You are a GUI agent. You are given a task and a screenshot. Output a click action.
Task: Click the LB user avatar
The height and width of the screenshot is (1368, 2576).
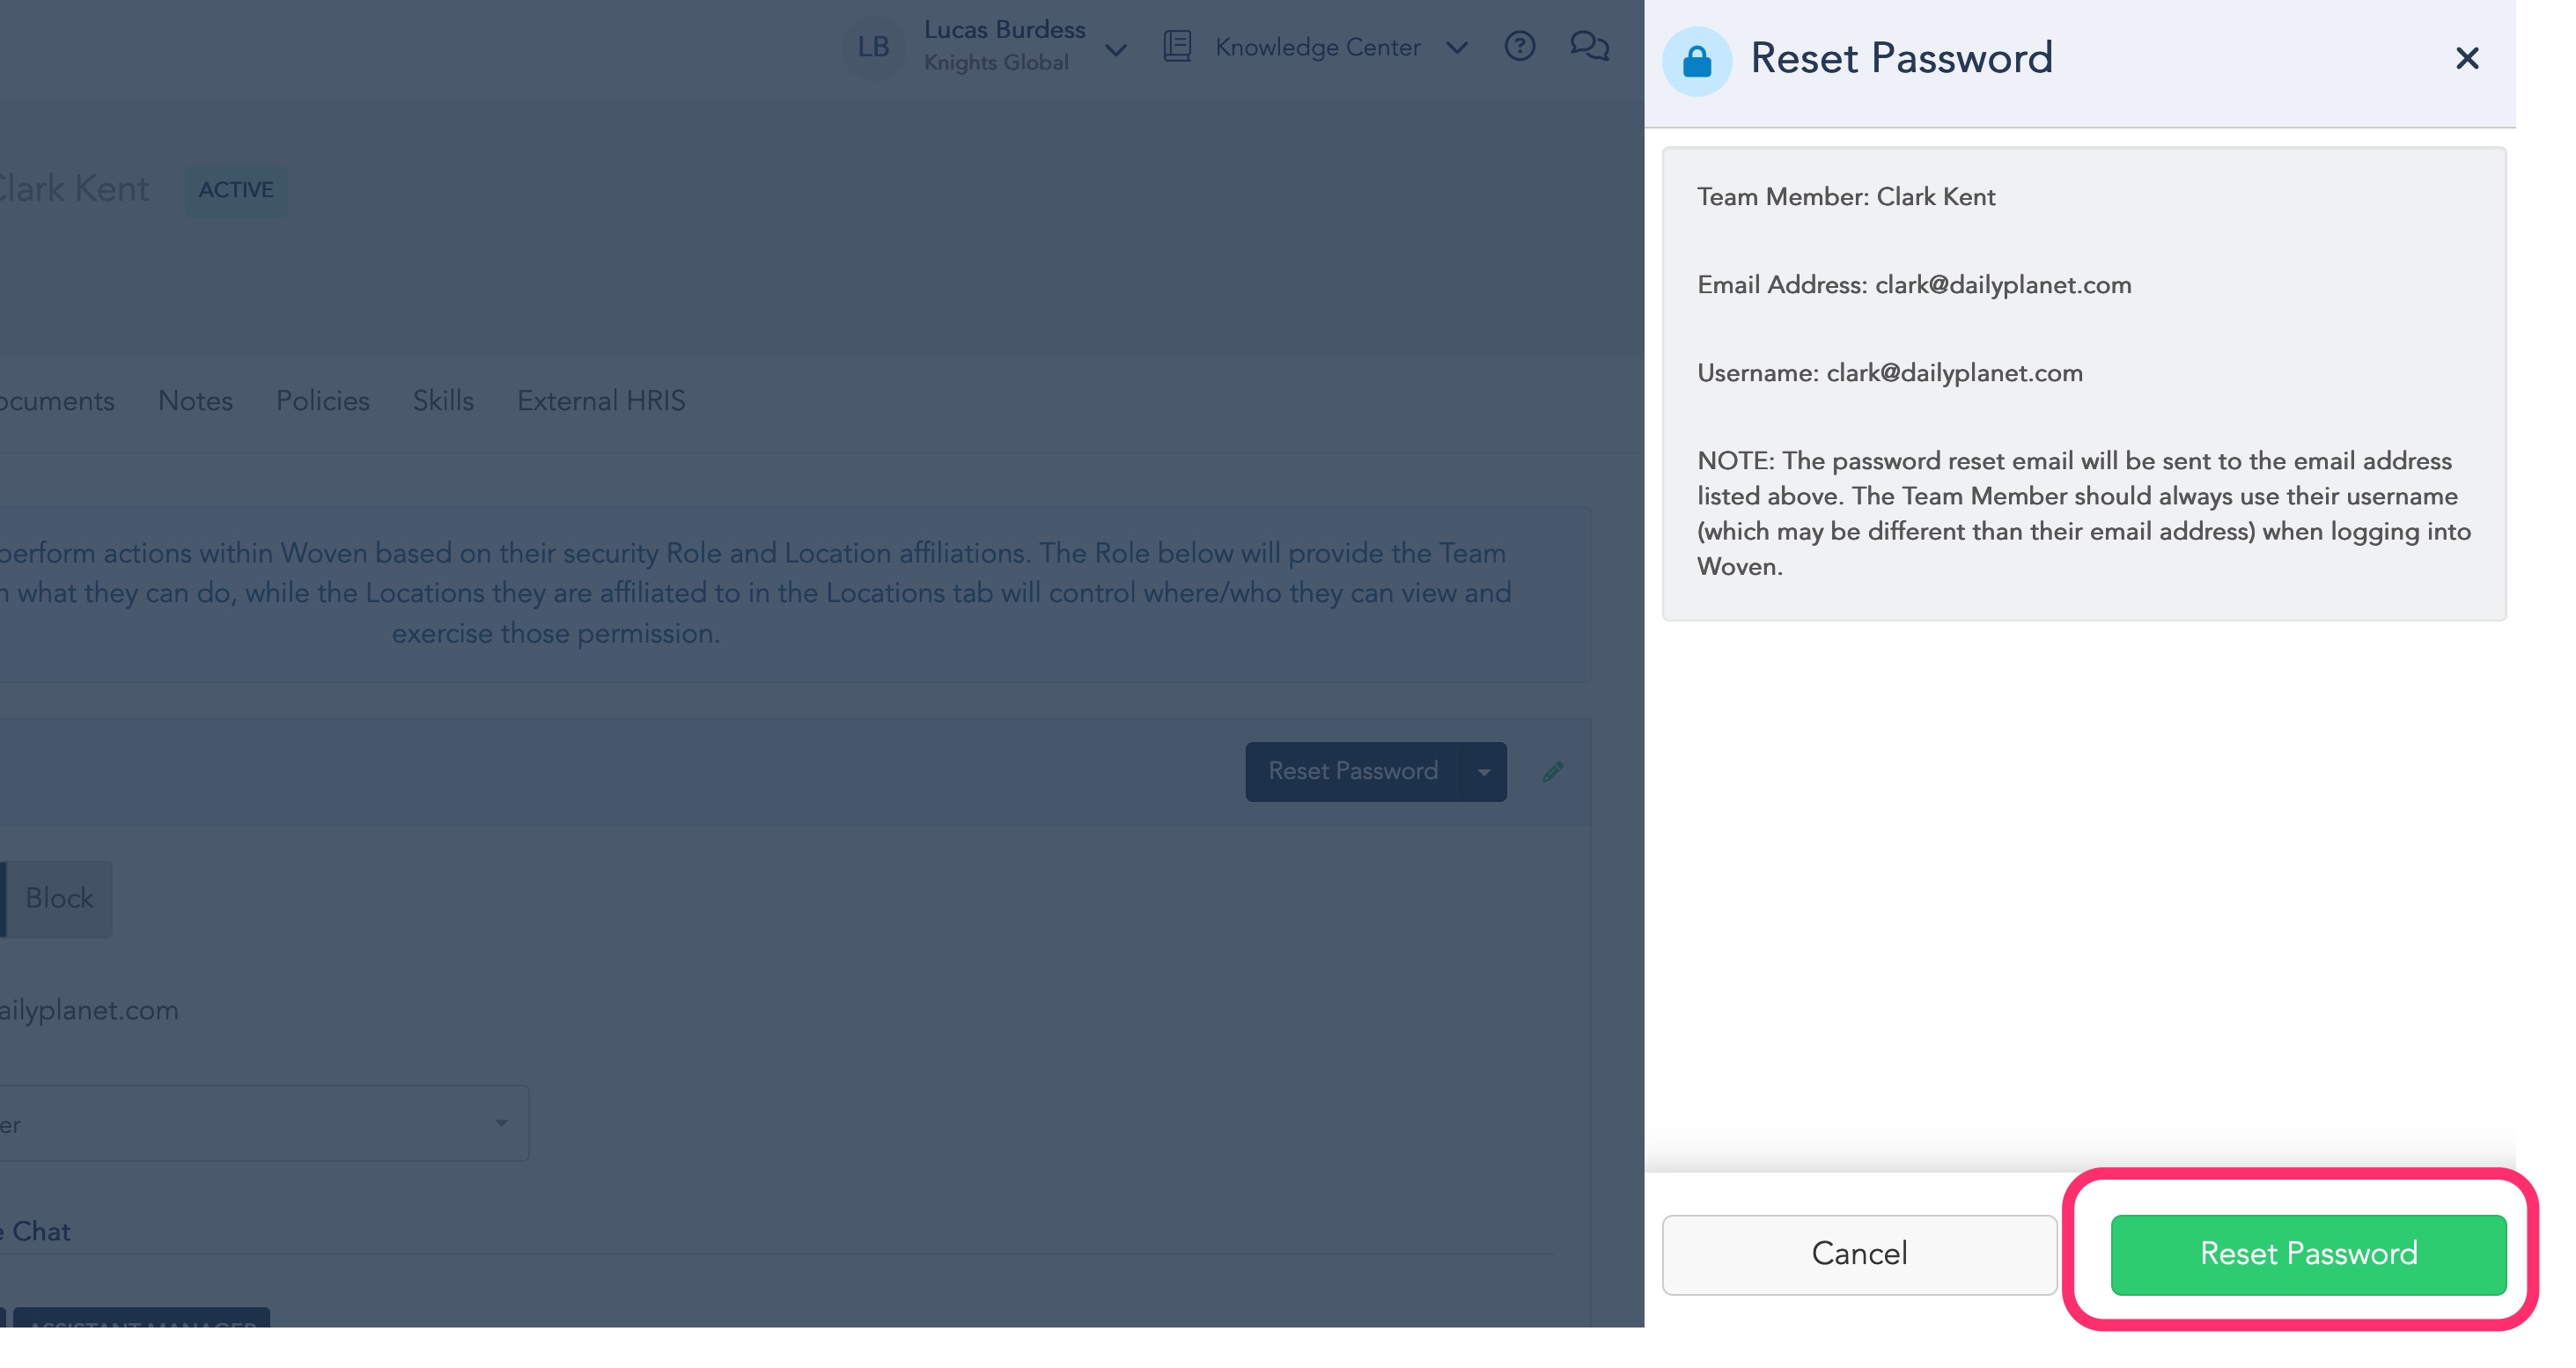tap(873, 47)
